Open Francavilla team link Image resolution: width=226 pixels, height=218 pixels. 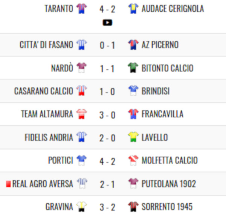point(162,114)
